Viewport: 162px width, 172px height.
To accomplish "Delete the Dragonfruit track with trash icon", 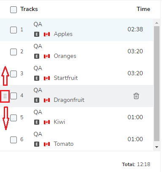I will coord(136,96).
